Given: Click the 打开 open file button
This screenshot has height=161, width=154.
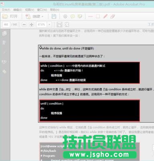Looking at the screenshot, I should [10, 16].
